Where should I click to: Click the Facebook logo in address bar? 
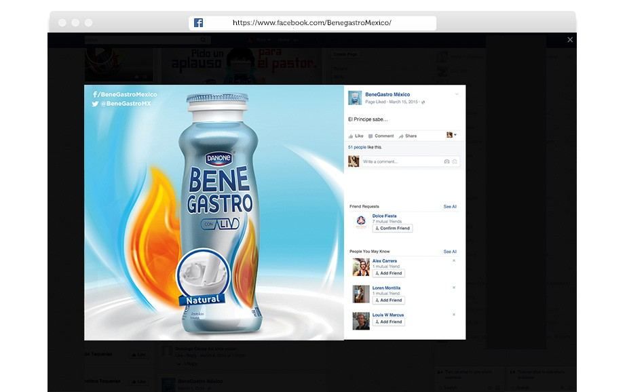[x=198, y=23]
